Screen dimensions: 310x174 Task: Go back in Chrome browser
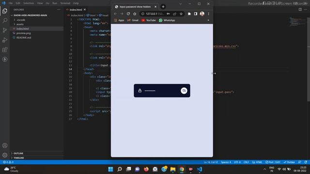115,14
